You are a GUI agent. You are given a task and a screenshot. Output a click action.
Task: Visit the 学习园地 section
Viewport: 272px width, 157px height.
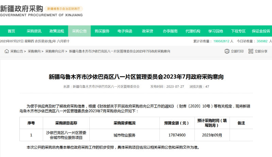(x=216, y=31)
